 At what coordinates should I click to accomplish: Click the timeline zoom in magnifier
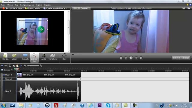coord(41,66)
